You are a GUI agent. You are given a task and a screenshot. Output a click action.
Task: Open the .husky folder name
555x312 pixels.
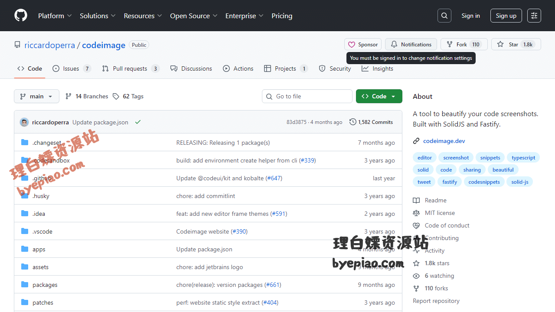click(x=41, y=196)
